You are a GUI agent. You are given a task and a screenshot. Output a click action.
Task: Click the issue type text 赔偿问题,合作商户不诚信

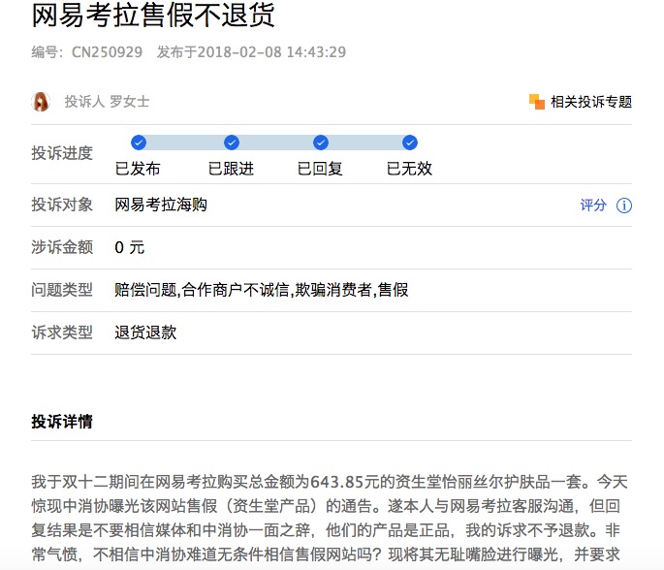click(x=203, y=290)
